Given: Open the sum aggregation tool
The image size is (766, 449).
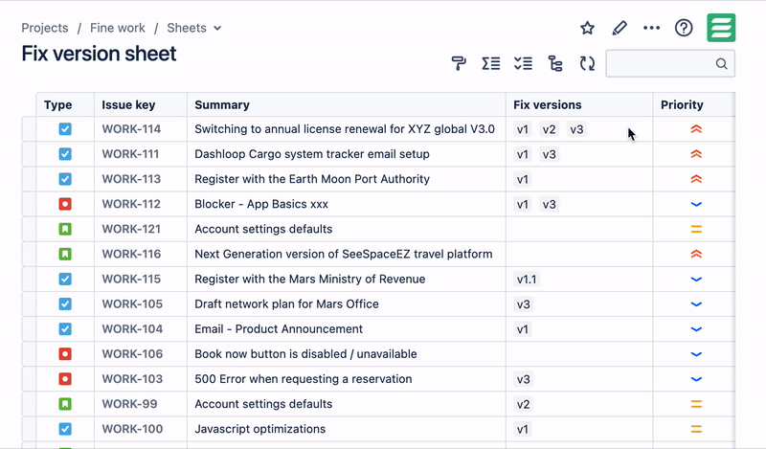Looking at the screenshot, I should (x=491, y=63).
